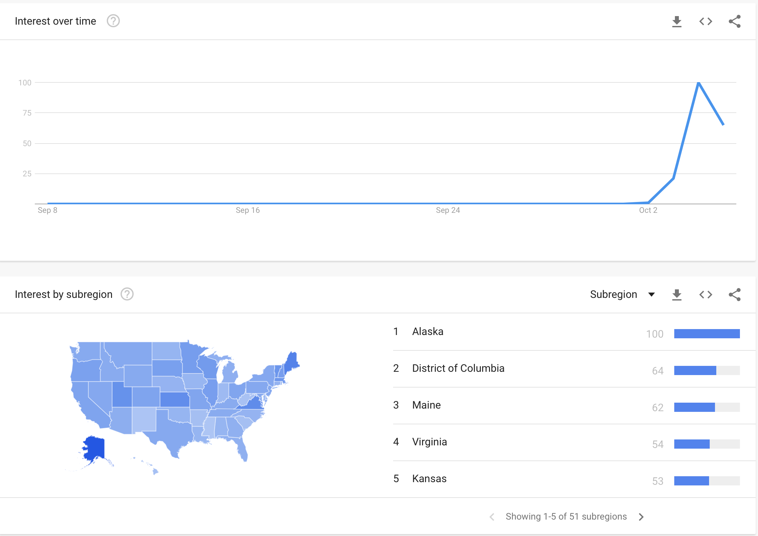Share the Interest by subregion card

tap(735, 295)
